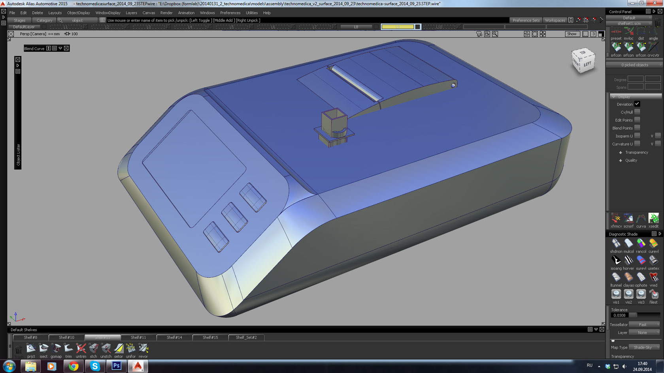Expand the Transparency section in Display

621,152
